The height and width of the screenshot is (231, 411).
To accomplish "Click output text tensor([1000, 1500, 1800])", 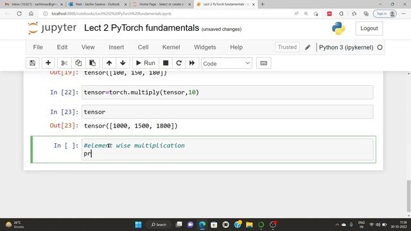I will pyautogui.click(x=131, y=126).
